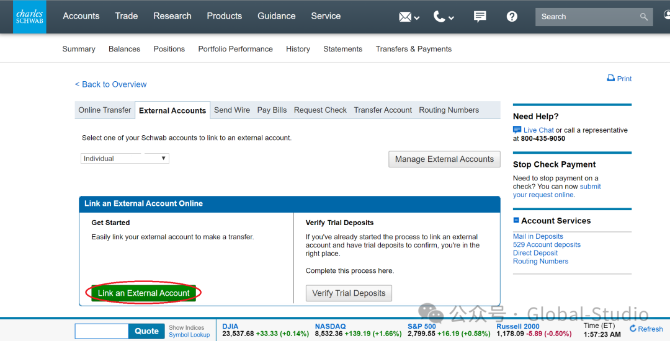The image size is (670, 341).
Task: Open Direct Deposit link
Action: [x=535, y=253]
